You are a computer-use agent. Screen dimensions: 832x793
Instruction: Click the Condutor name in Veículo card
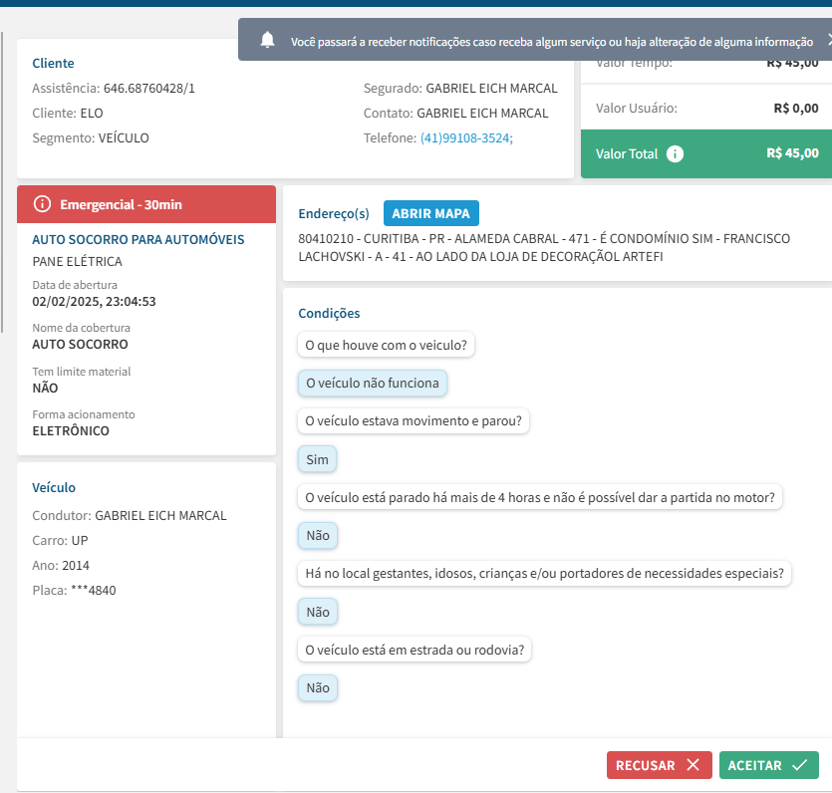tap(160, 516)
